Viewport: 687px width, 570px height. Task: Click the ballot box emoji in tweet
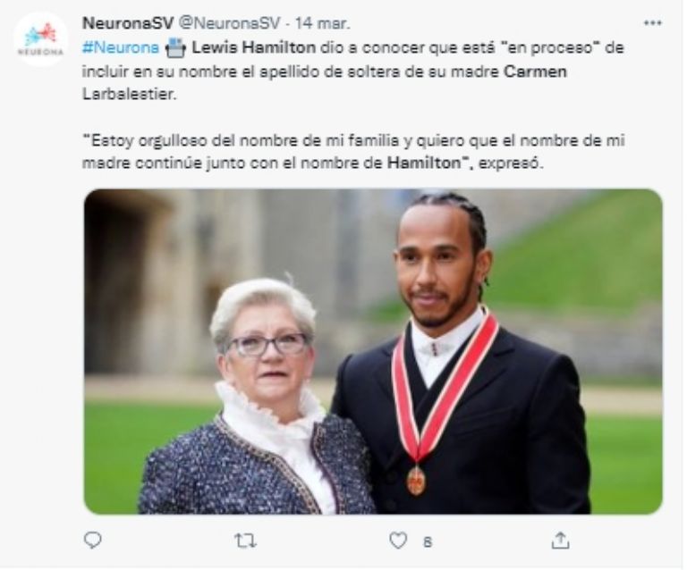(x=175, y=47)
